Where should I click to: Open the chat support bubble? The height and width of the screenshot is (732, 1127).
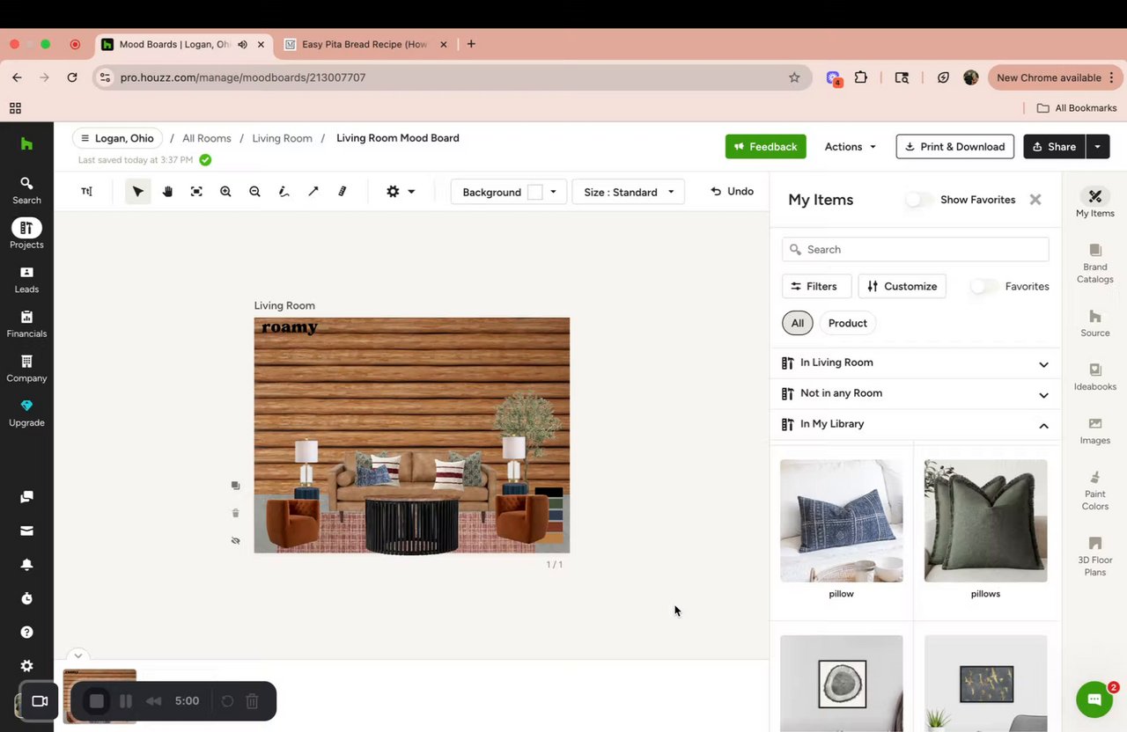coord(1094,699)
